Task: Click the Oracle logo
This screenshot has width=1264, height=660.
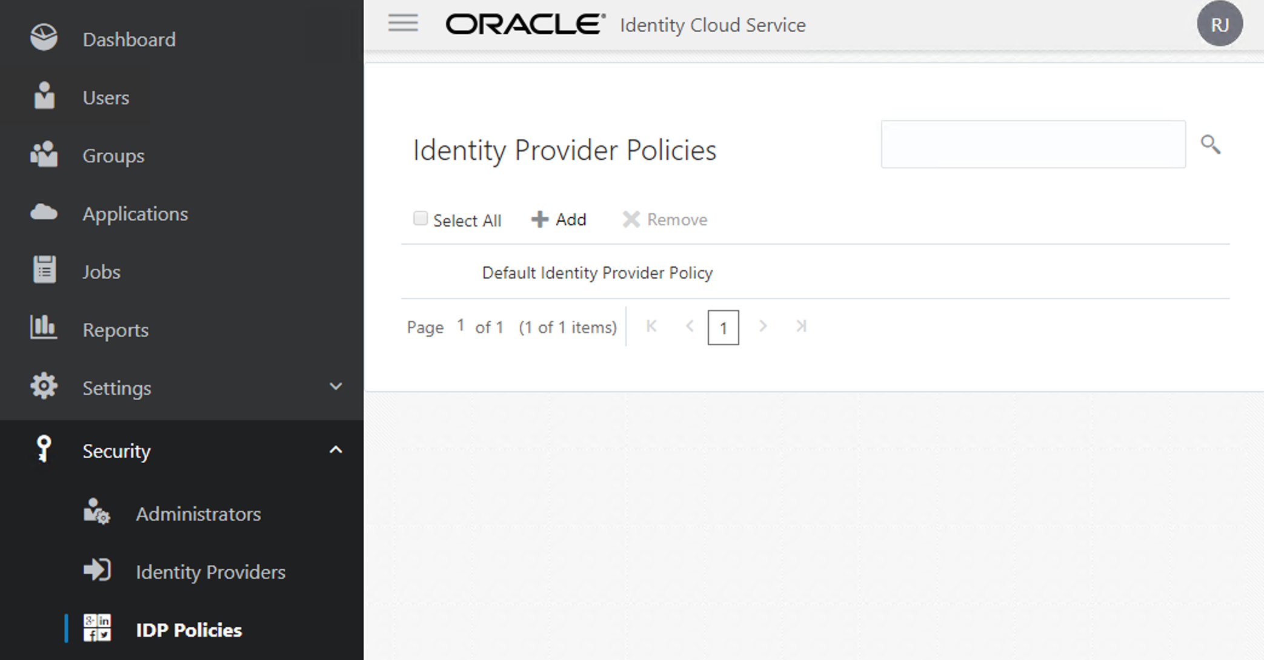Action: coord(525,24)
